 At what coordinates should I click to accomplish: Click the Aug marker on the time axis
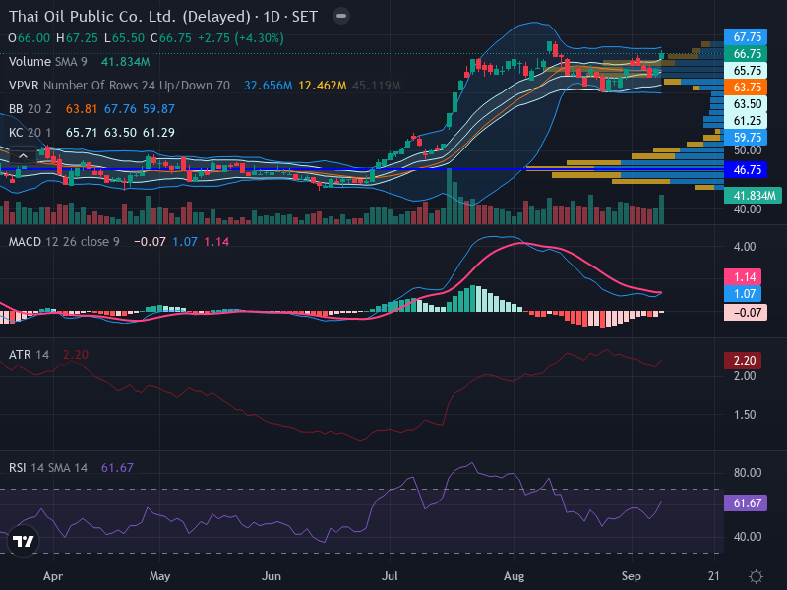[514, 576]
